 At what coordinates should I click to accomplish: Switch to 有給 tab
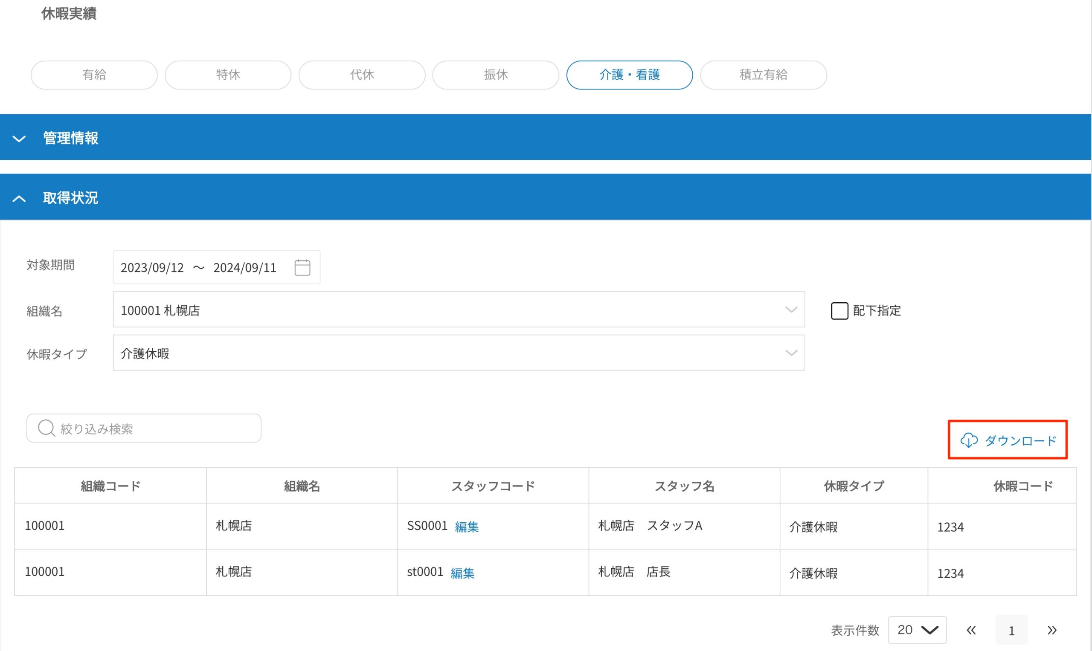(94, 75)
